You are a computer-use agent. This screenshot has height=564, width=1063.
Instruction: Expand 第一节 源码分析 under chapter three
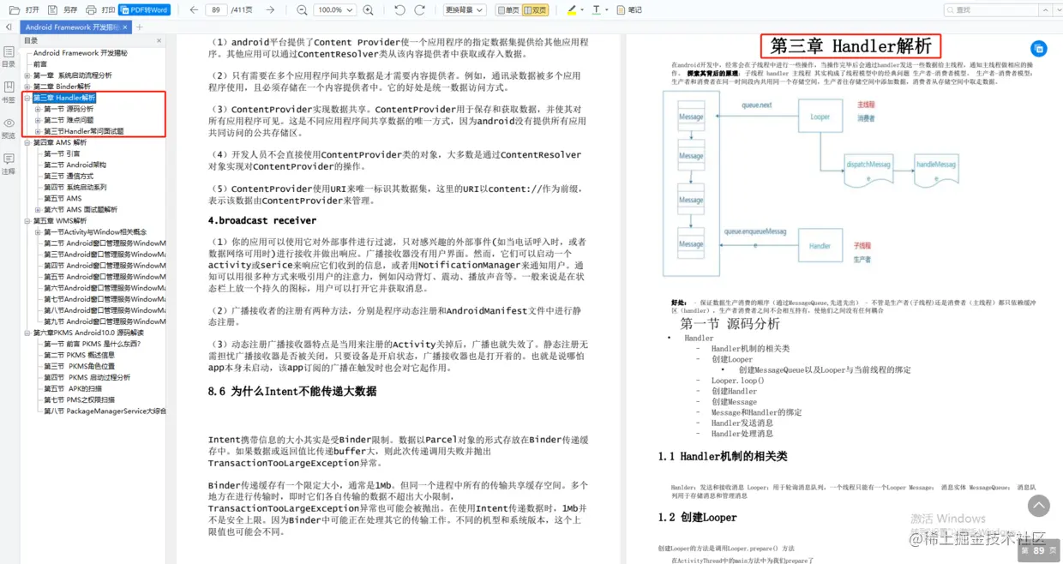[x=38, y=109]
